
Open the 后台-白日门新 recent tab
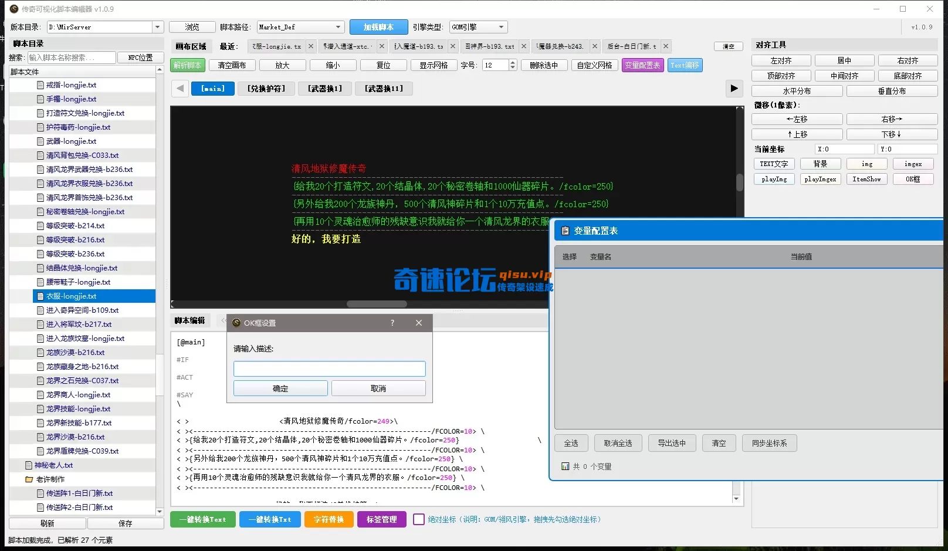(631, 46)
